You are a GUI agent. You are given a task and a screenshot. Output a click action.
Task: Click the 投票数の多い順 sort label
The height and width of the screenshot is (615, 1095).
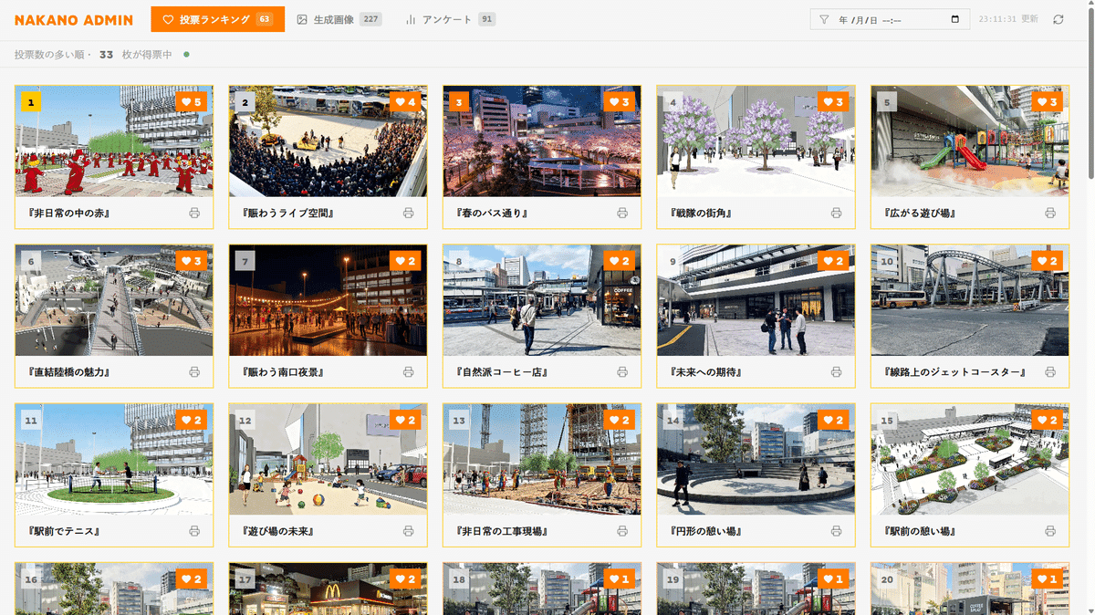pyautogui.click(x=50, y=55)
